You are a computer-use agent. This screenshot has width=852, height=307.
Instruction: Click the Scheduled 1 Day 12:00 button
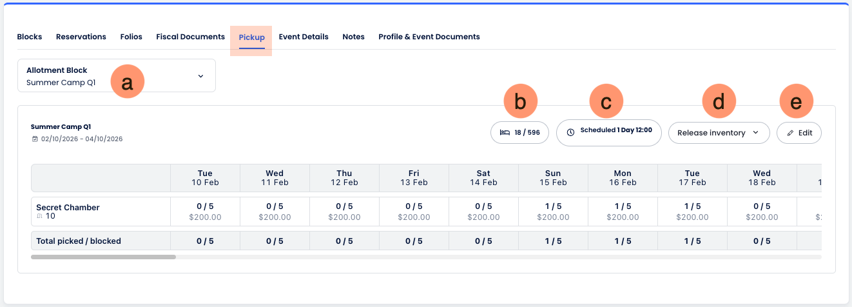coord(609,132)
